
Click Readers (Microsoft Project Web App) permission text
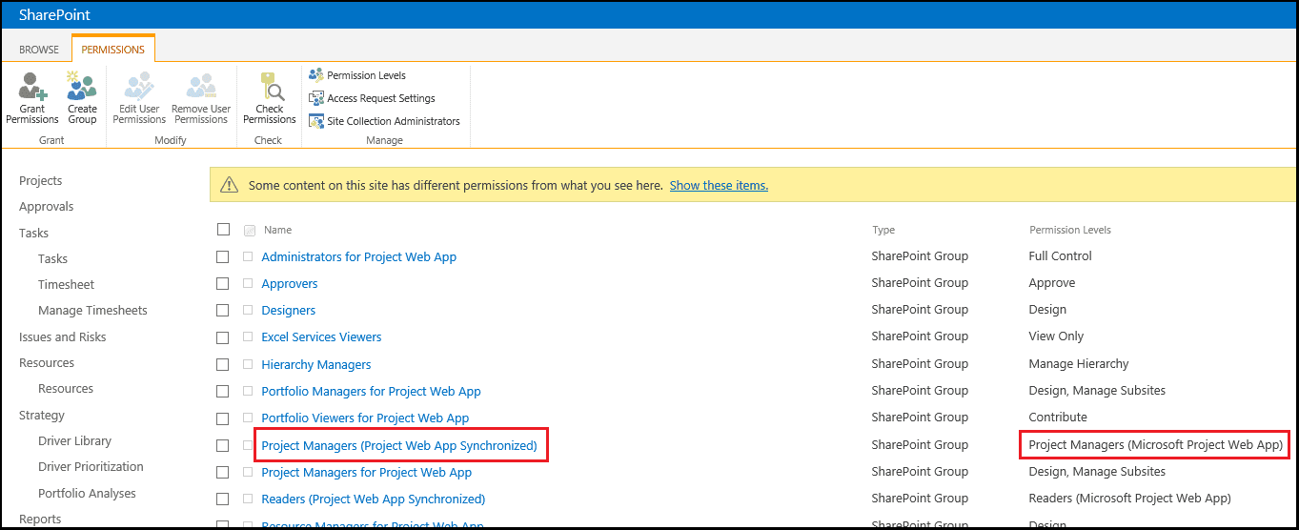1129,498
